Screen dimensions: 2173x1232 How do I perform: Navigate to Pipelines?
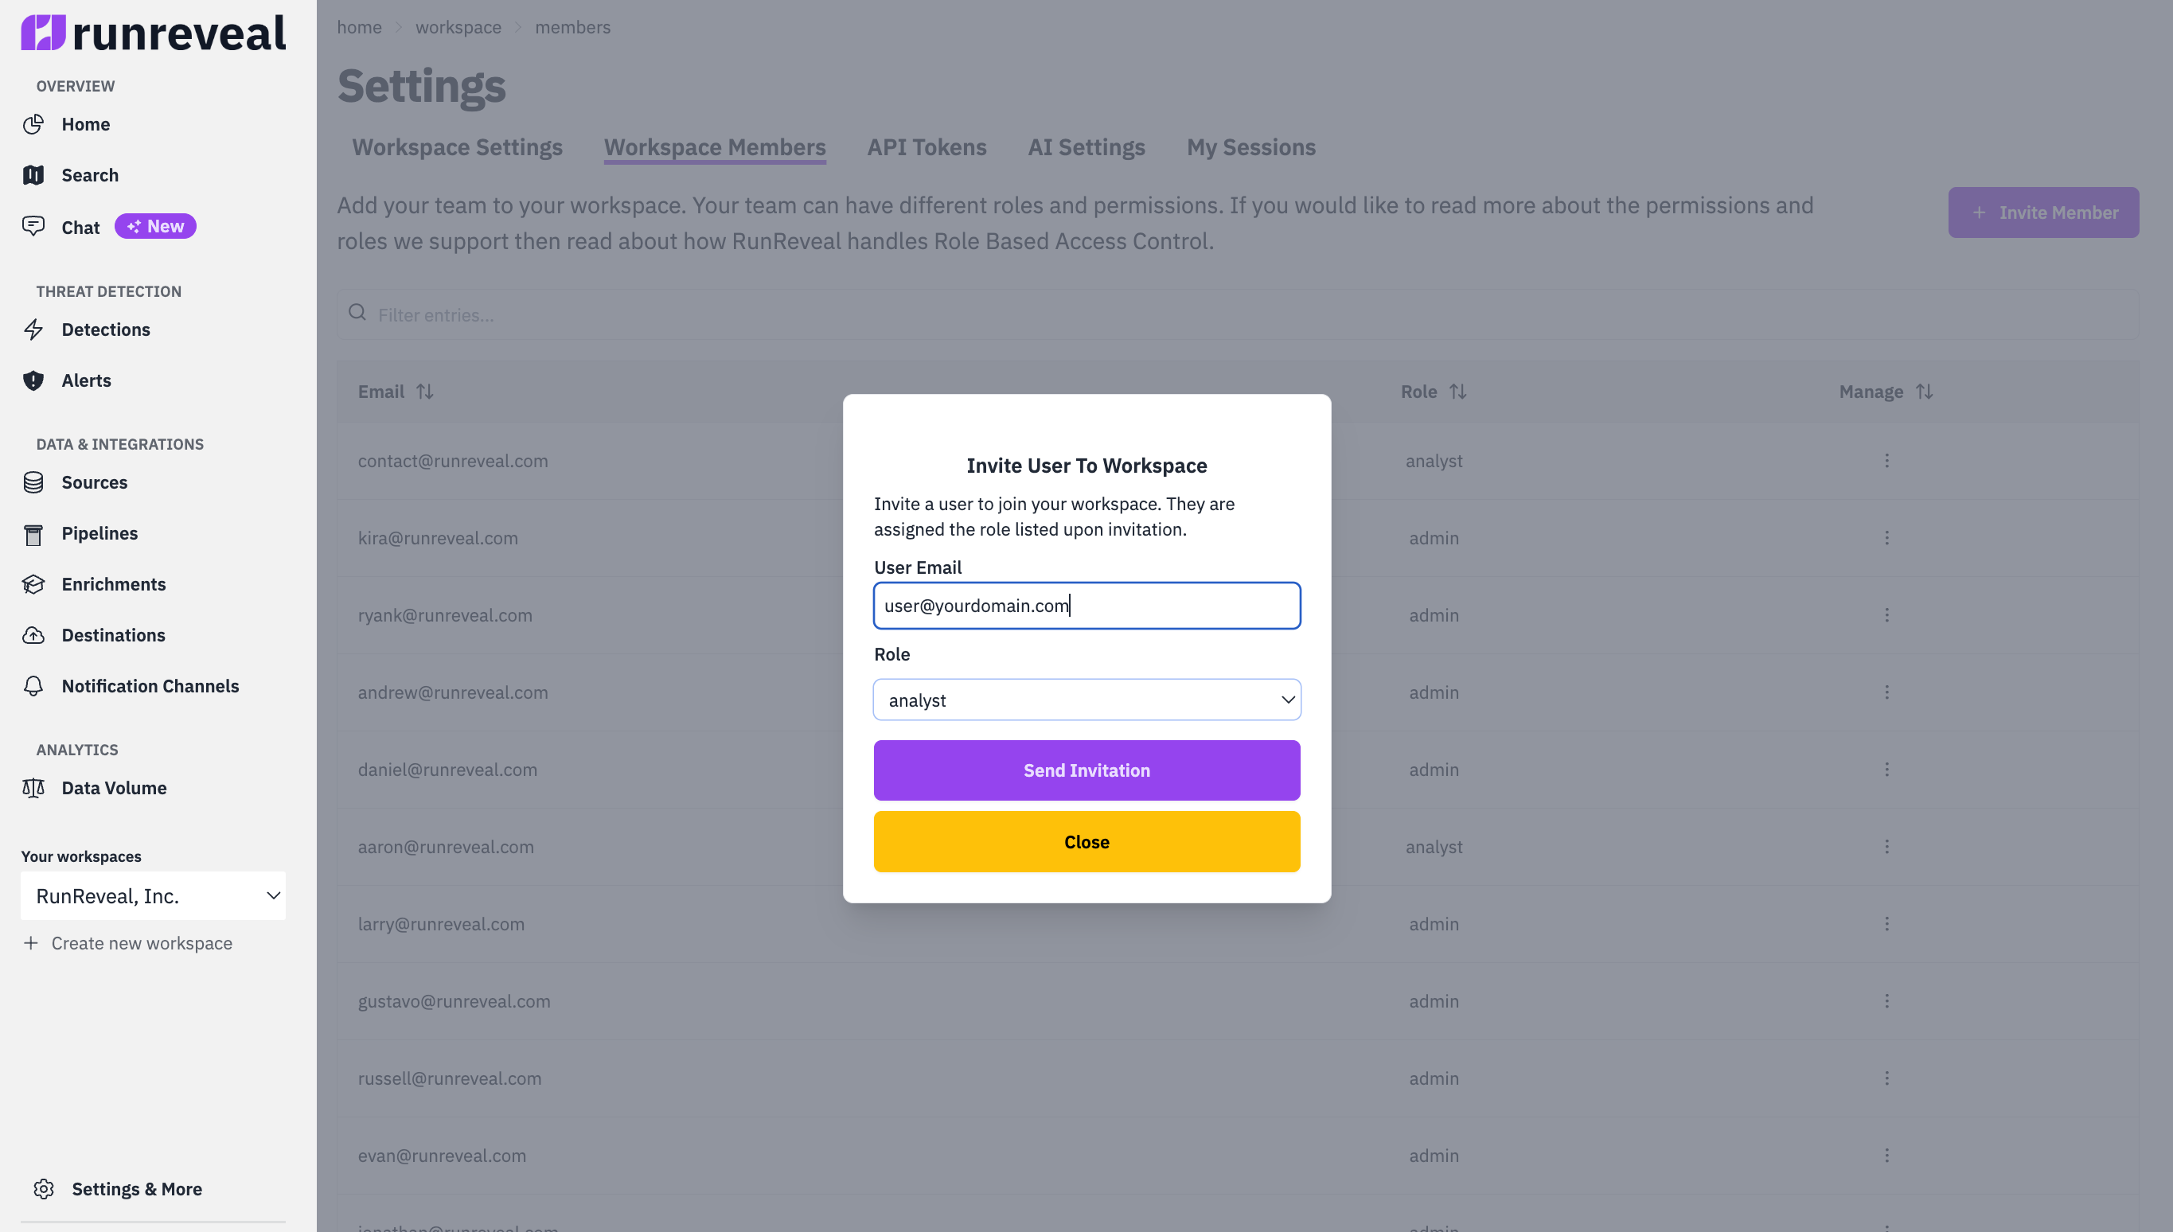99,533
